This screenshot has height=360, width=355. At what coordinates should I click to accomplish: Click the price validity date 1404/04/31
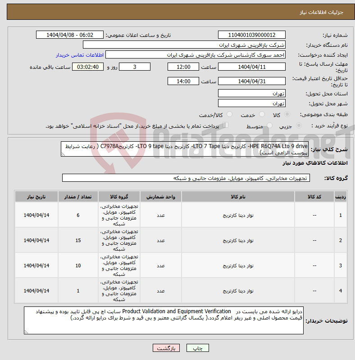pyautogui.click(x=252, y=81)
